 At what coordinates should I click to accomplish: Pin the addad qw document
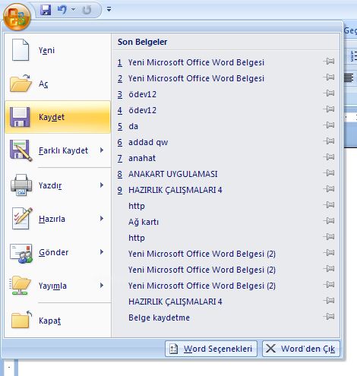(x=329, y=141)
